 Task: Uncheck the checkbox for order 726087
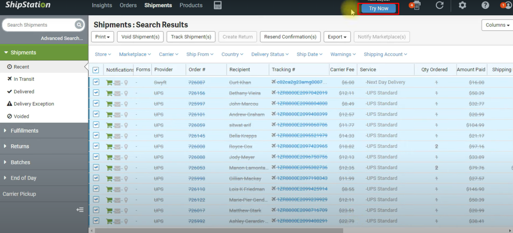pos(96,82)
